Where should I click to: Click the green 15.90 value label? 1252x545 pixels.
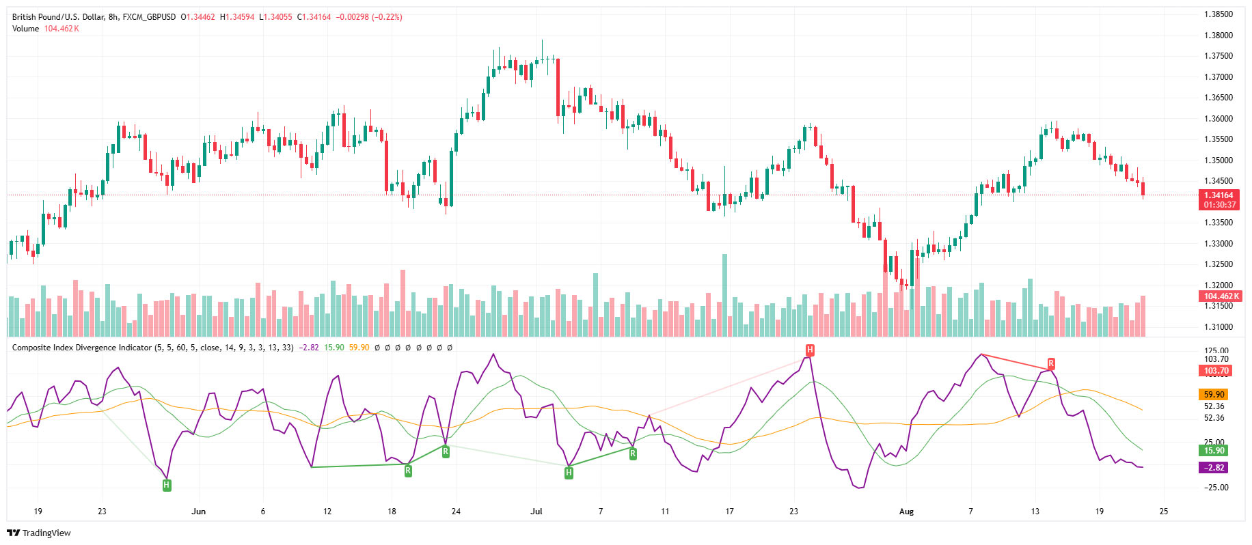pyautogui.click(x=1214, y=451)
